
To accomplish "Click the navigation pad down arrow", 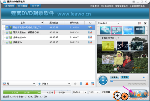I will point(103,84).
